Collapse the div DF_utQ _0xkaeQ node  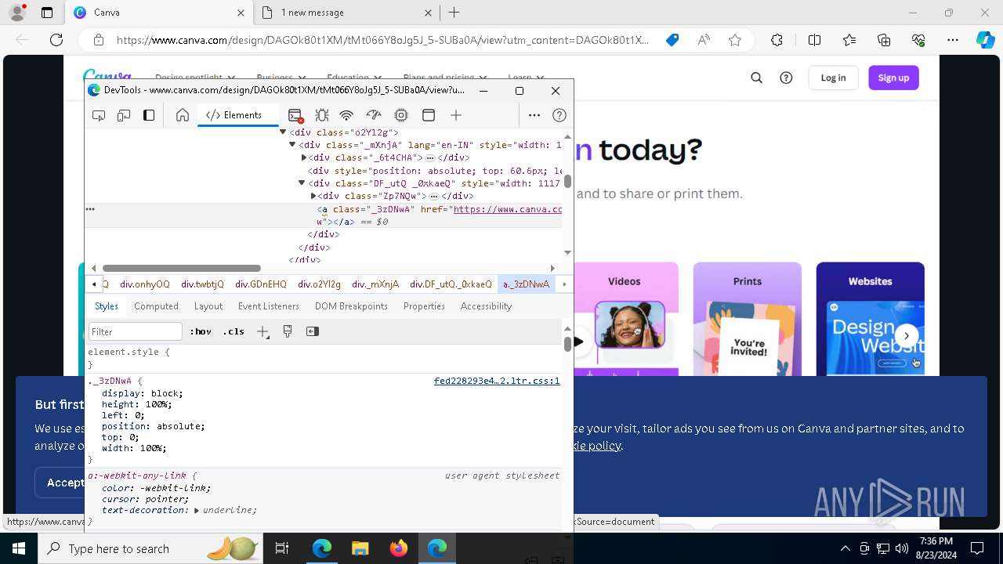[302, 183]
